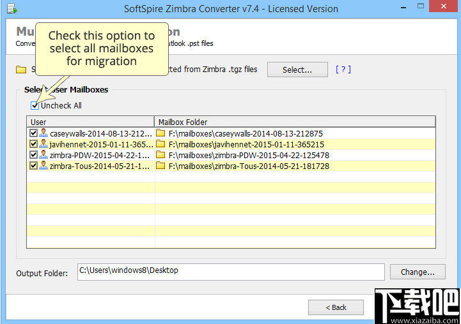Click the Output Folder path field
The height and width of the screenshot is (324, 461).
pos(231,272)
